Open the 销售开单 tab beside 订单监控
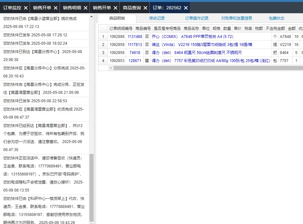 click(42, 8)
